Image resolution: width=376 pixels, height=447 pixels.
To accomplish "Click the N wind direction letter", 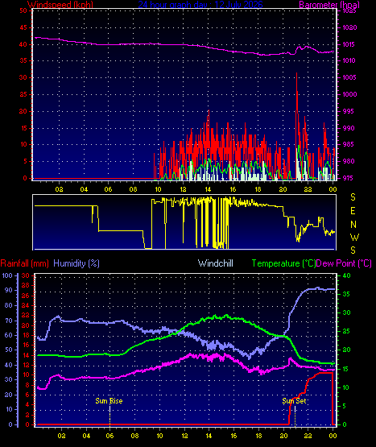I will click(x=353, y=225).
